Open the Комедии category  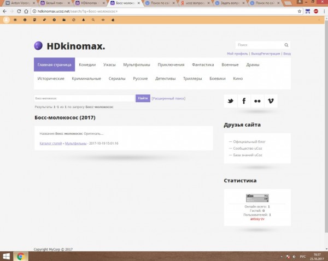(87, 65)
